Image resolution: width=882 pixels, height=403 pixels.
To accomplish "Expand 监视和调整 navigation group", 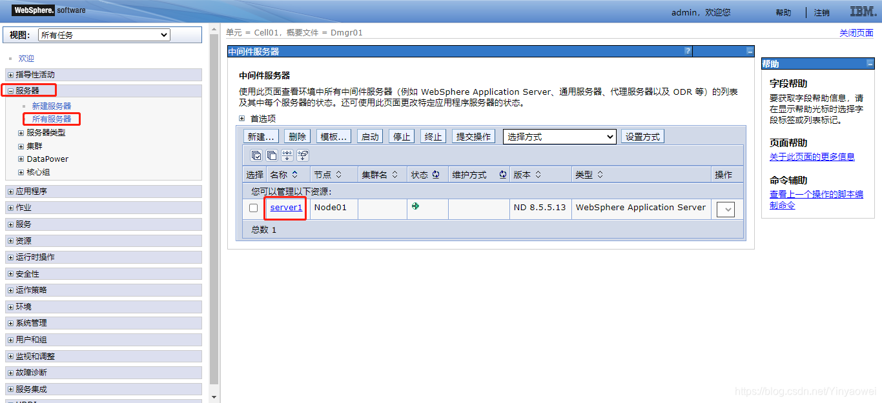I will (x=10, y=357).
